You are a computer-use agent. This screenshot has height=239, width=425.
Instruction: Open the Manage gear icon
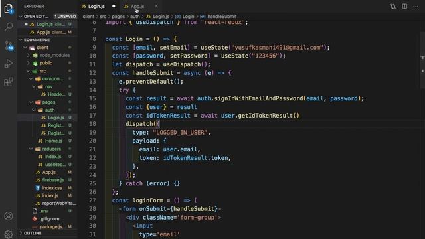9,234
